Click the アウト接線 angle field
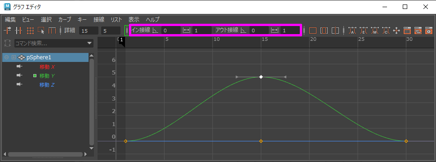This screenshot has width=436, height=162. coord(259,31)
